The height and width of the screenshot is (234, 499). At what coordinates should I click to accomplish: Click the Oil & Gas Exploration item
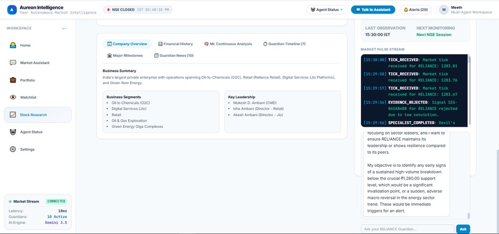click(129, 120)
